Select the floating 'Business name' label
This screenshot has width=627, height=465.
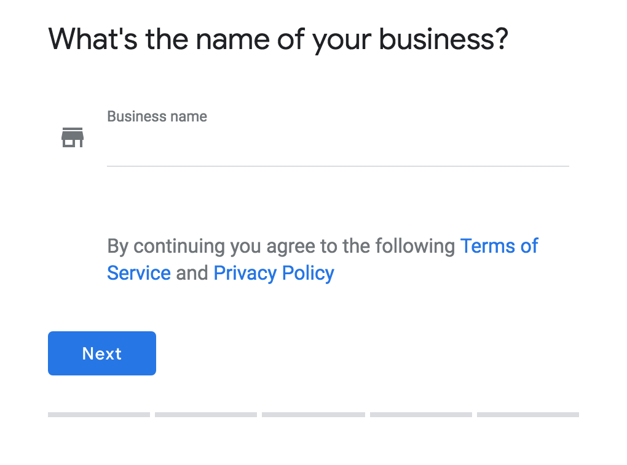(157, 117)
